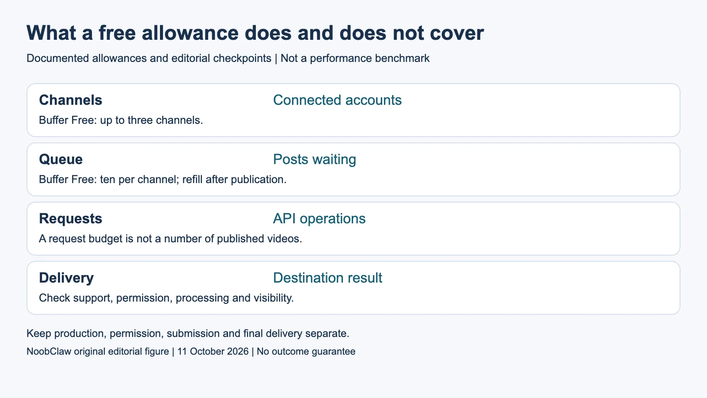Click 'Buffer Free: up to three channels.'
Screen dimensions: 707x398
[x=121, y=120]
